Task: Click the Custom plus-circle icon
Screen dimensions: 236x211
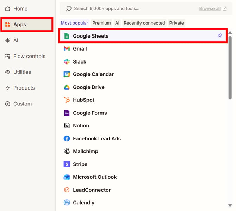Action: tap(7, 104)
